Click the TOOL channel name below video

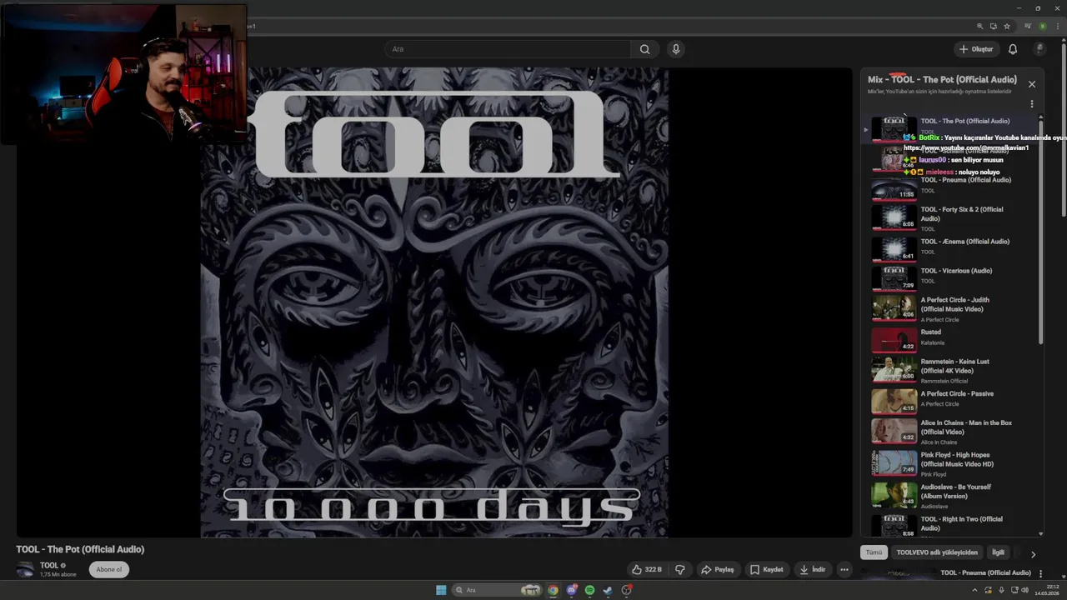click(x=49, y=566)
